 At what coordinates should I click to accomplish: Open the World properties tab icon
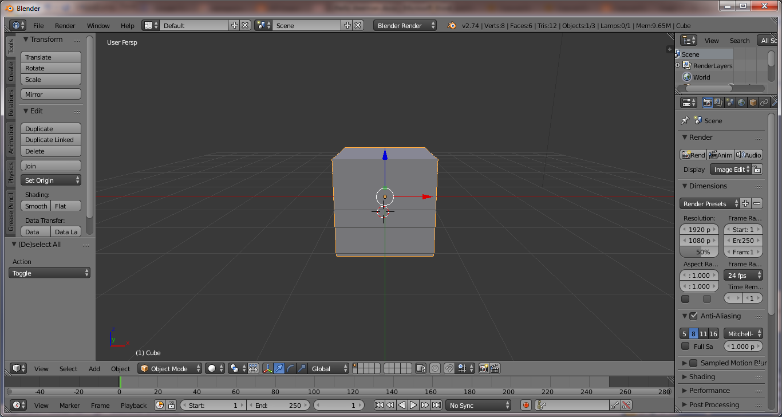click(741, 103)
